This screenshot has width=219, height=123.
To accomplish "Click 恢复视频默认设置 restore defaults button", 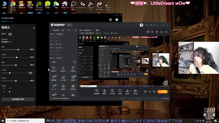I will point(18,99).
